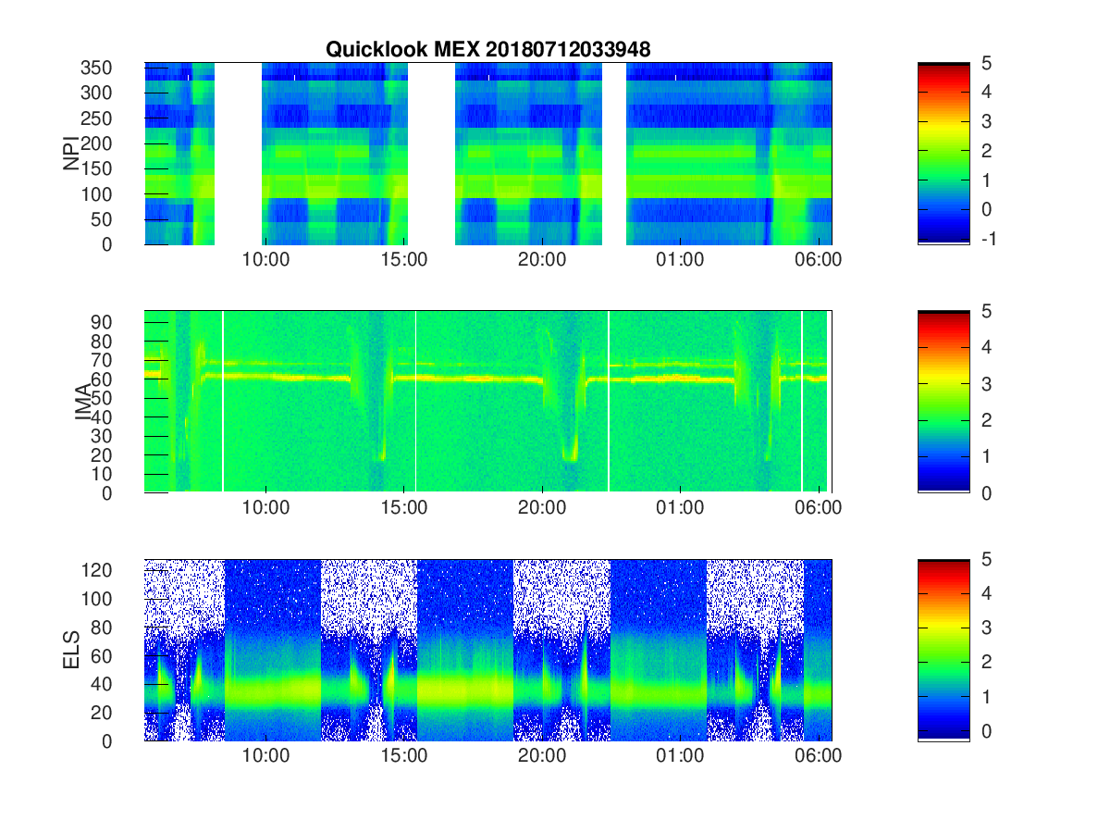Click the '4' label on IMA colorbar

(x=985, y=347)
